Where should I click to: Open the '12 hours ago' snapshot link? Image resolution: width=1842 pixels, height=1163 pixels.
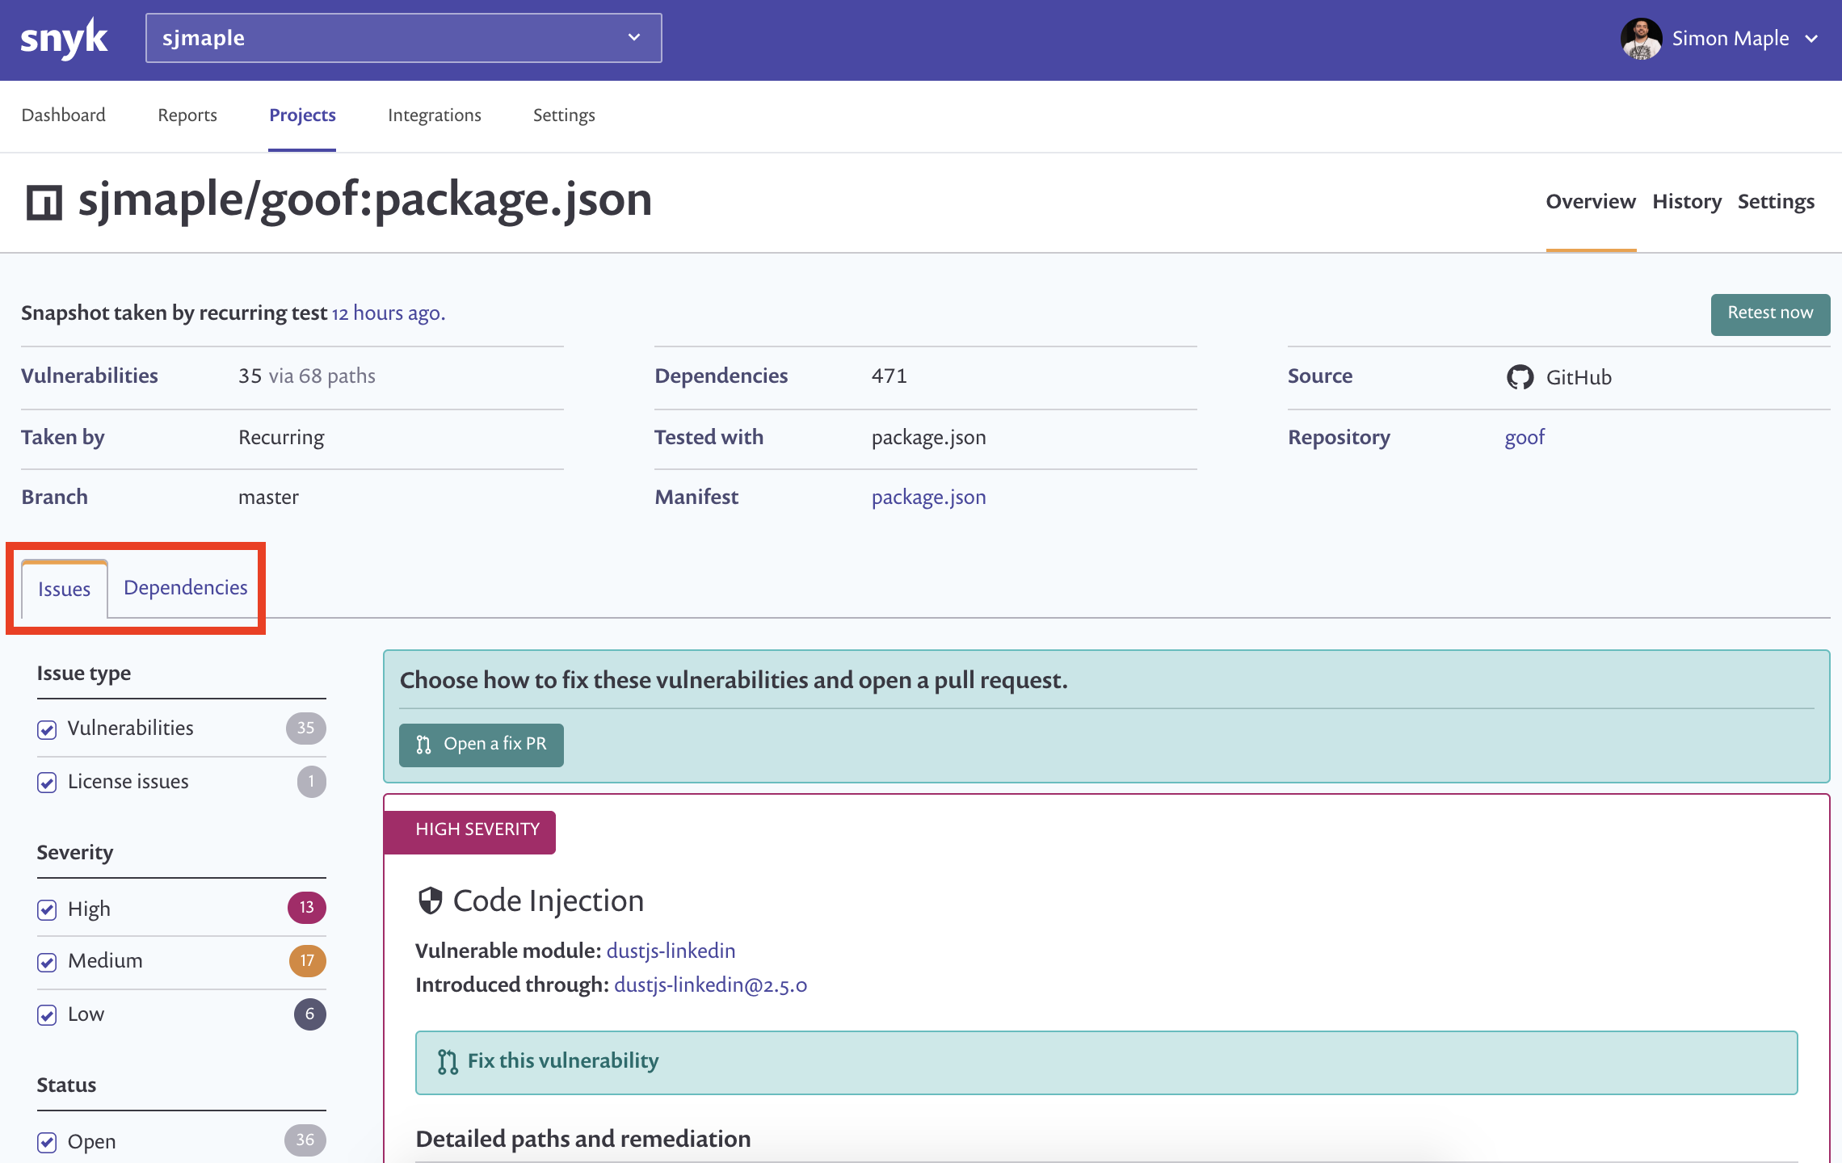(x=389, y=313)
